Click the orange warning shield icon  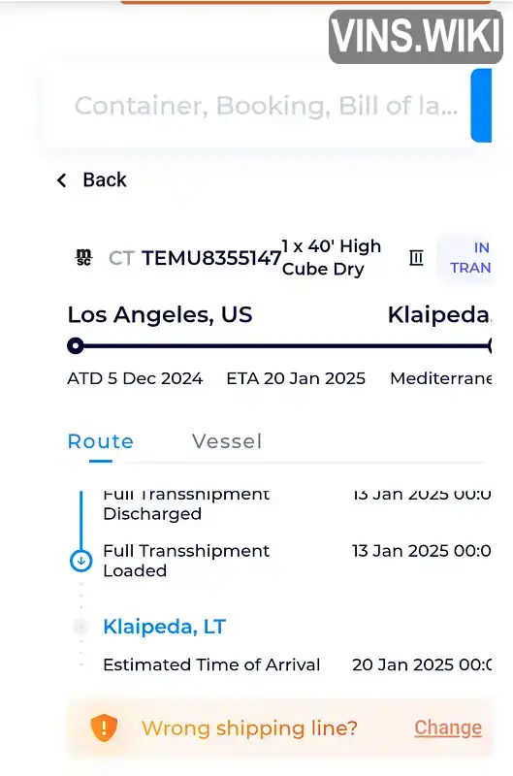click(104, 728)
